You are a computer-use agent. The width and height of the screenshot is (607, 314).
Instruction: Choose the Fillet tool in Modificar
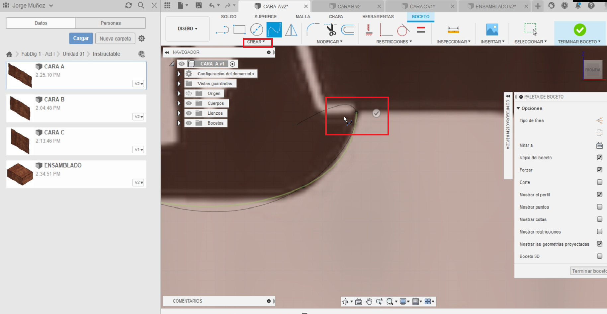[x=312, y=30]
